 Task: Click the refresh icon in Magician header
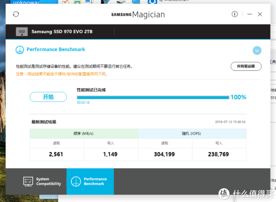[16, 14]
